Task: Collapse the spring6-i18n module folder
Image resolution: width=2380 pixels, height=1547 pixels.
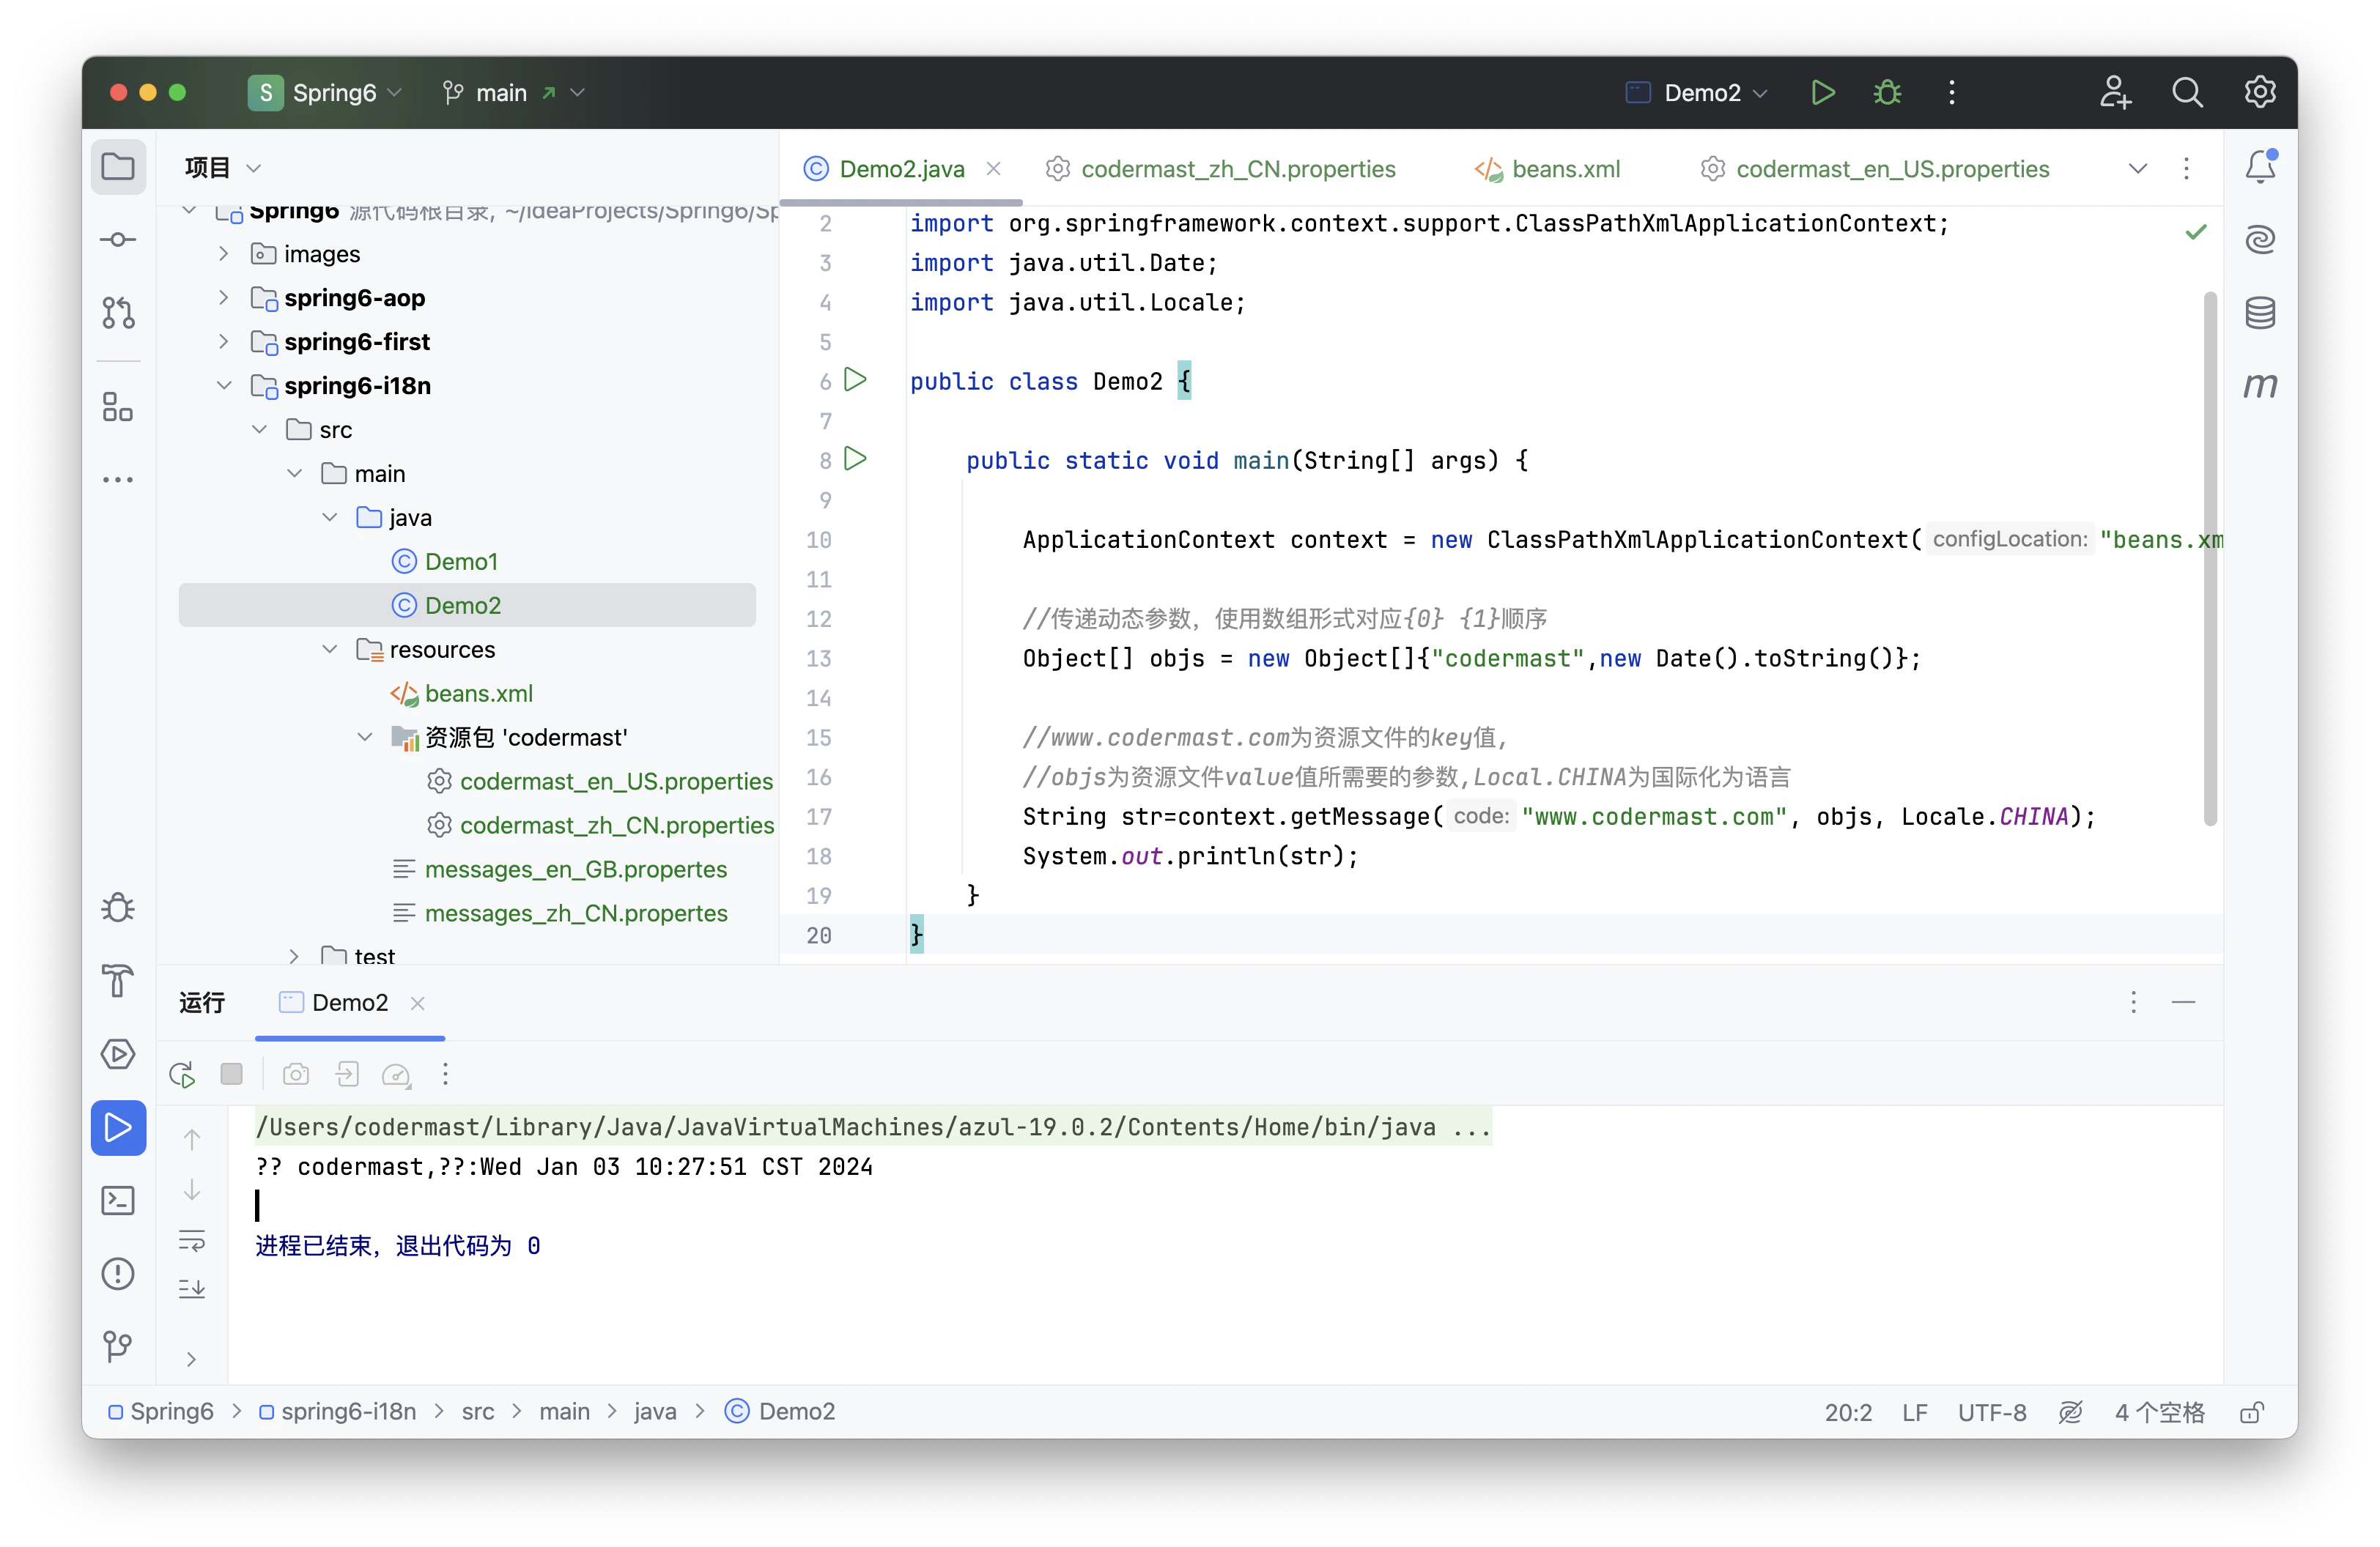Action: (224, 386)
